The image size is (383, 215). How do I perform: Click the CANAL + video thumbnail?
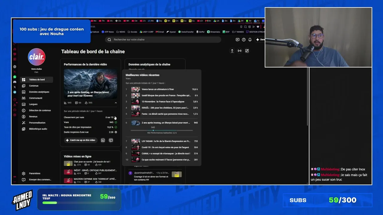(x=136, y=153)
